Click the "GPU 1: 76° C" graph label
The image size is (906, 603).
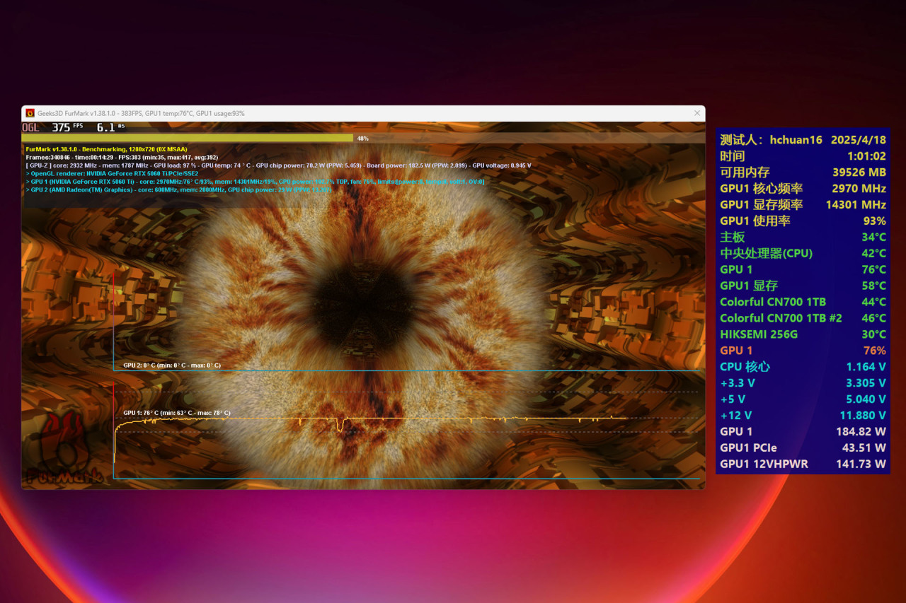[177, 413]
